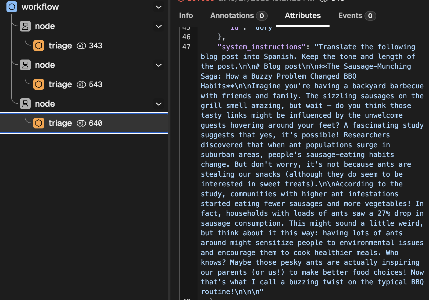
Task: Collapse the node containing triage 343
Action: pyautogui.click(x=159, y=26)
